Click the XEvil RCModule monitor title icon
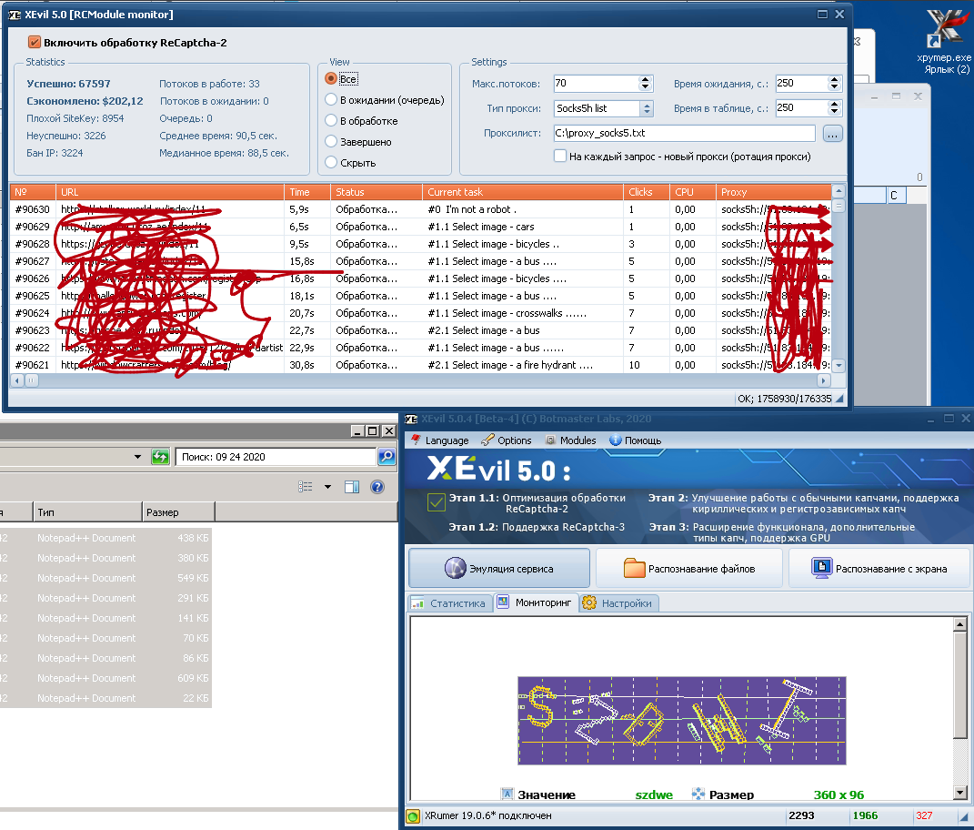Viewport: 974px width, 830px height. coord(15,15)
